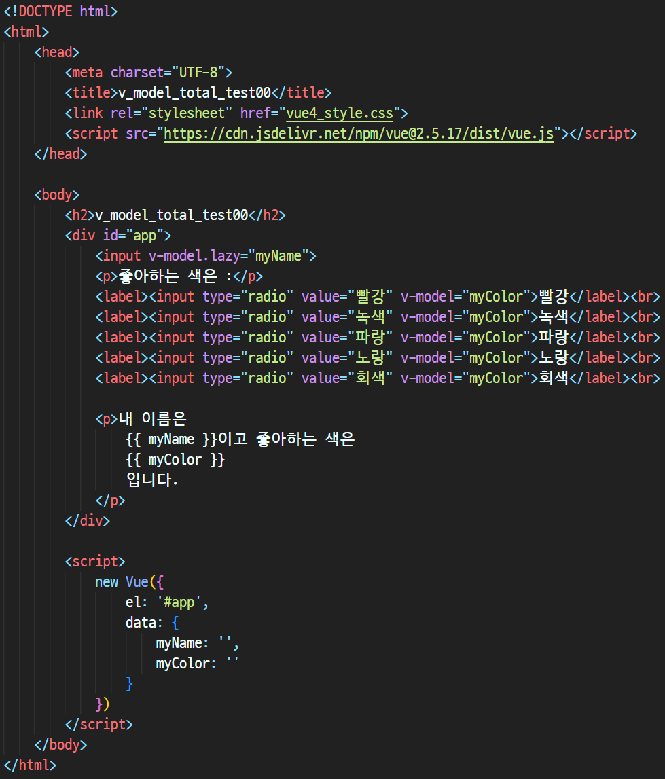Viewport: 665px width, 779px height.
Task: Click the closing </script> tag near bottom
Action: [99, 725]
